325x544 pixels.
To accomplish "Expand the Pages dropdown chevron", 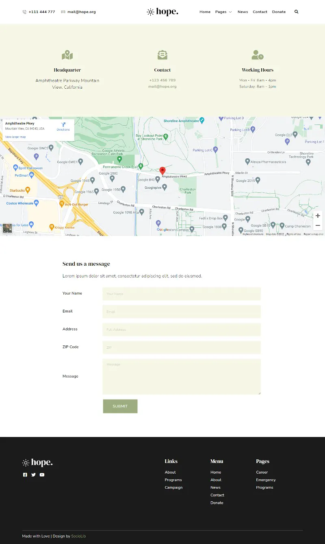I will point(230,12).
